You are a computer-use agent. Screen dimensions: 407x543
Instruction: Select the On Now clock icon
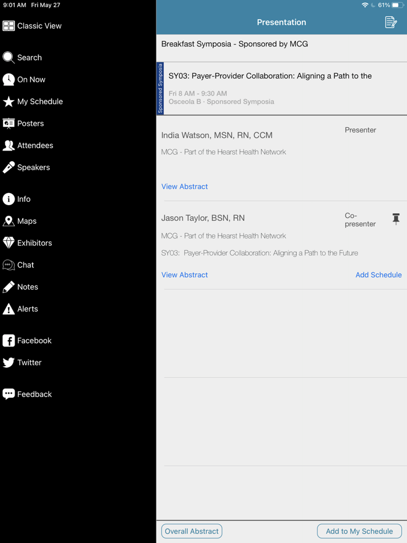pos(9,80)
